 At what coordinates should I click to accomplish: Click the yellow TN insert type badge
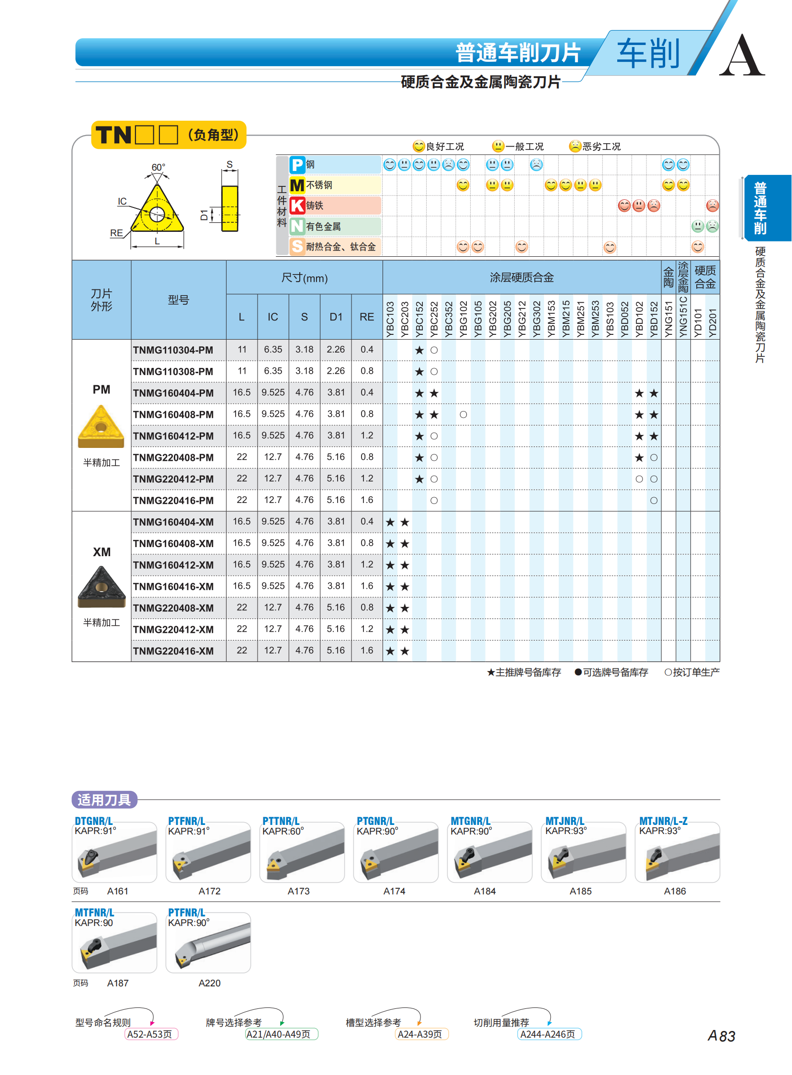pyautogui.click(x=168, y=135)
